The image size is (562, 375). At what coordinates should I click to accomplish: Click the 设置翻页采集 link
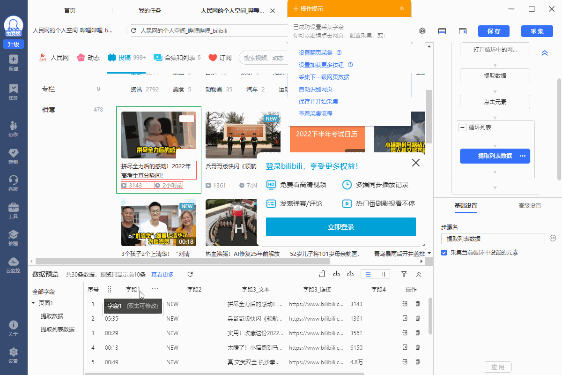pyautogui.click(x=316, y=52)
